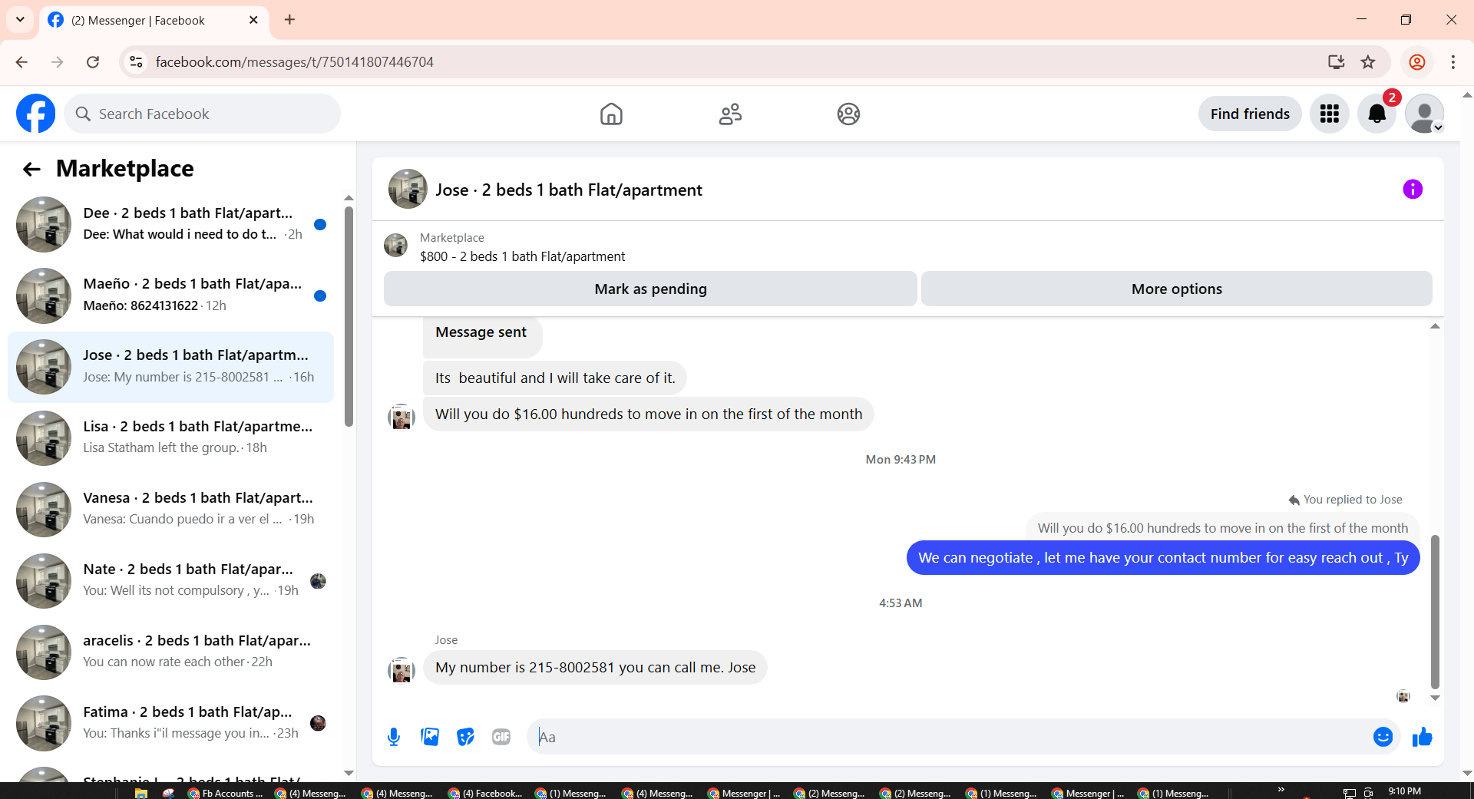Close the Messenger | Facebook tab
This screenshot has width=1474, height=799.
click(253, 20)
